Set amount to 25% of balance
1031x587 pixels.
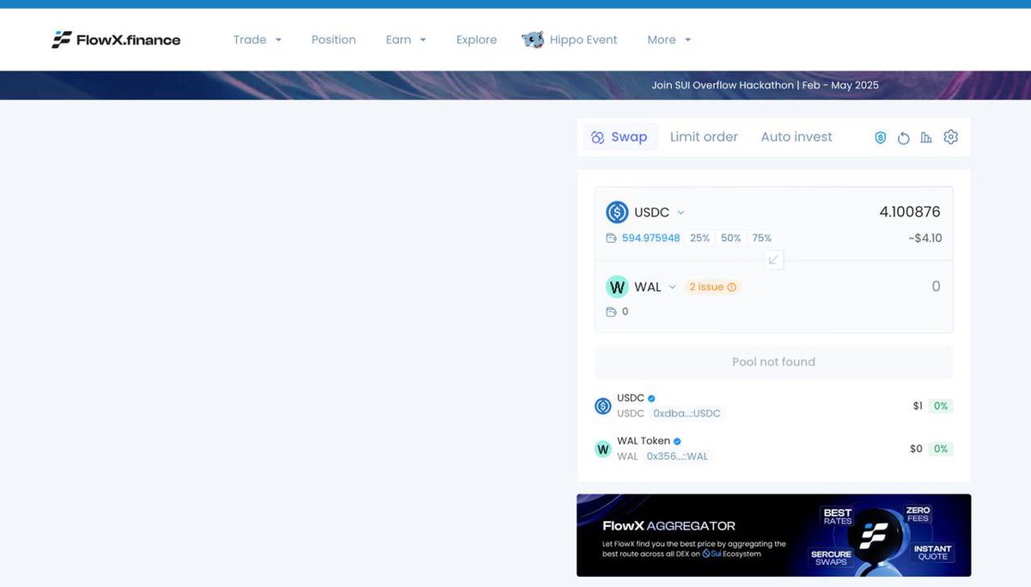[699, 238]
